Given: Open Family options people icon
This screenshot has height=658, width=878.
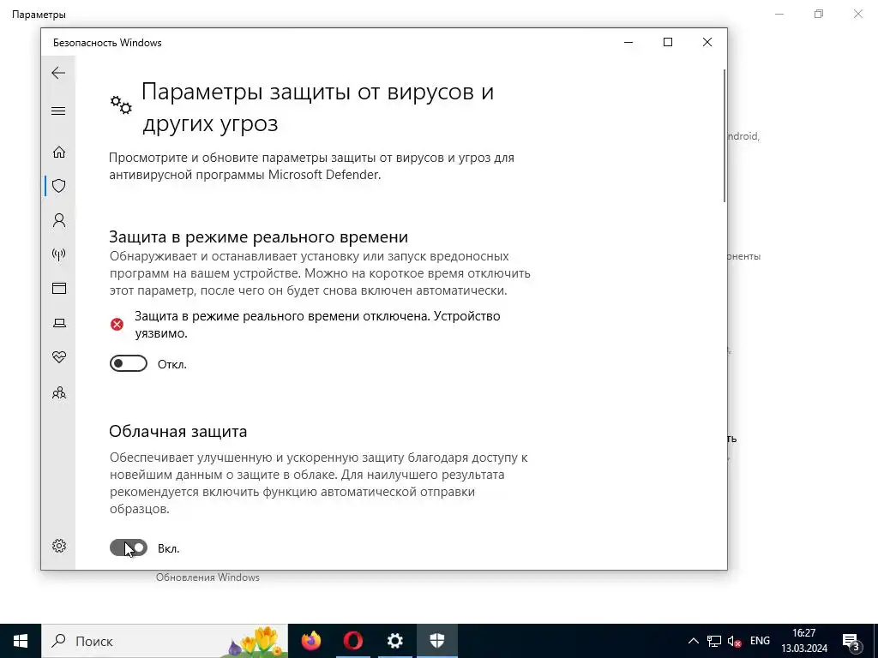Looking at the screenshot, I should 59,392.
